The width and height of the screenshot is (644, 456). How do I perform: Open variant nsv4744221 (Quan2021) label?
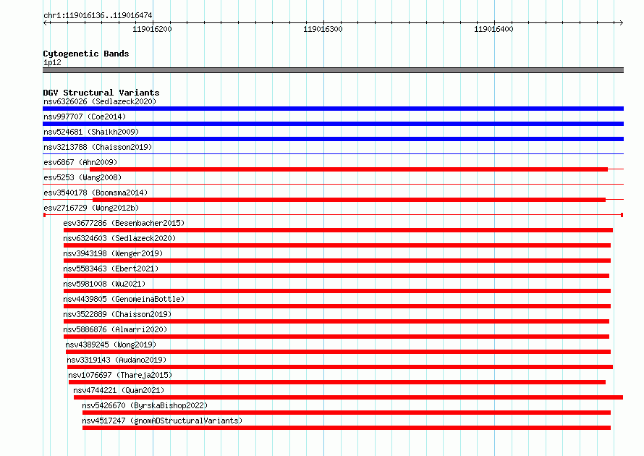click(119, 390)
